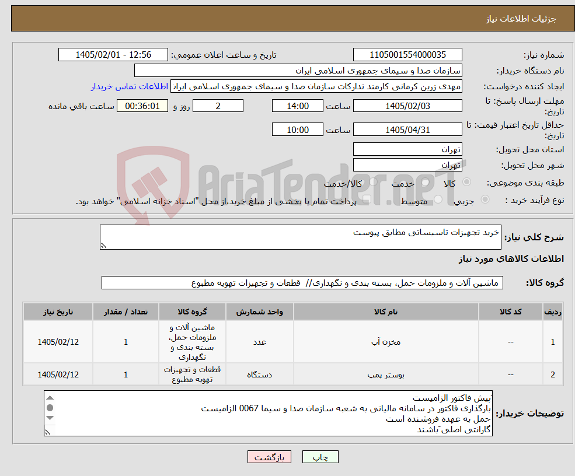Image resolution: width=575 pixels, height=476 pixels.
Task: Click the گروه کالا field
Action: coord(302,283)
